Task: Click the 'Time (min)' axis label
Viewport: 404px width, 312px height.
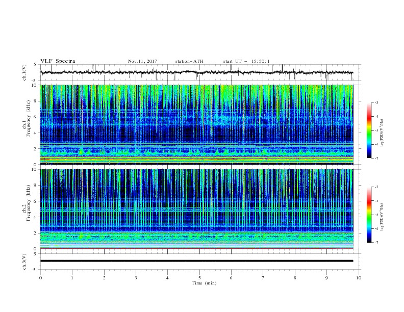Action: 204,283
